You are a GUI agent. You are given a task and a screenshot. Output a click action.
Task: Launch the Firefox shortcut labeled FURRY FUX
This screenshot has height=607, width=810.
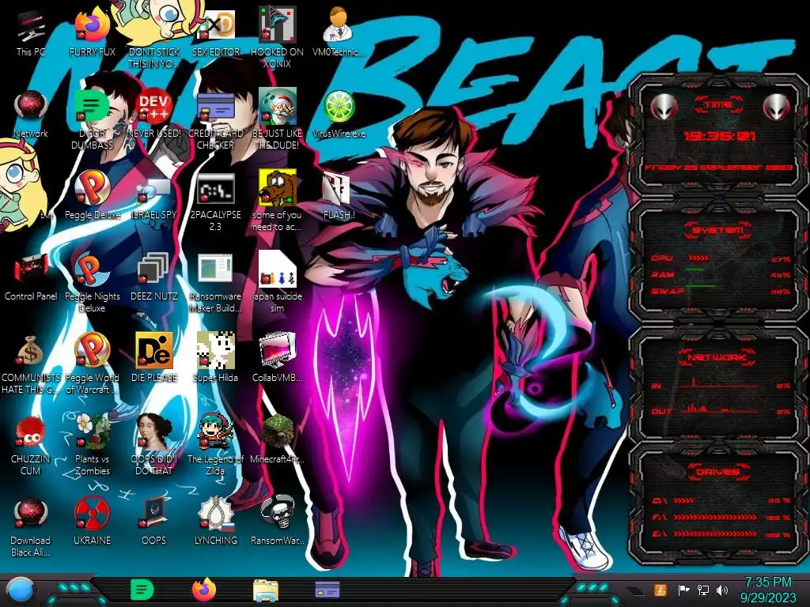point(92,26)
